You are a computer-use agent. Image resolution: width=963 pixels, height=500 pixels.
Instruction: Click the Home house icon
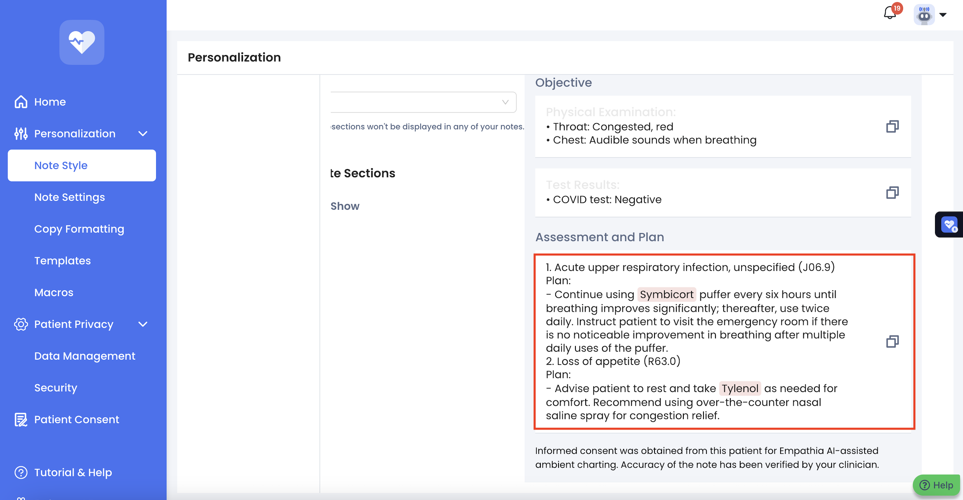(21, 102)
